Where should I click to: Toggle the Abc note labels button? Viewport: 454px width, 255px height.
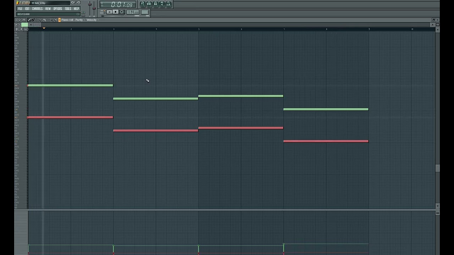coord(26,29)
